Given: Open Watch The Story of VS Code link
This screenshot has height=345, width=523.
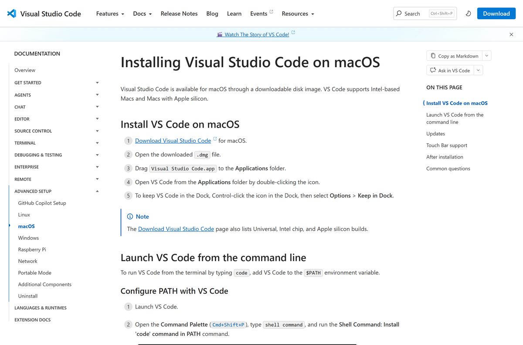Looking at the screenshot, I should click(256, 34).
